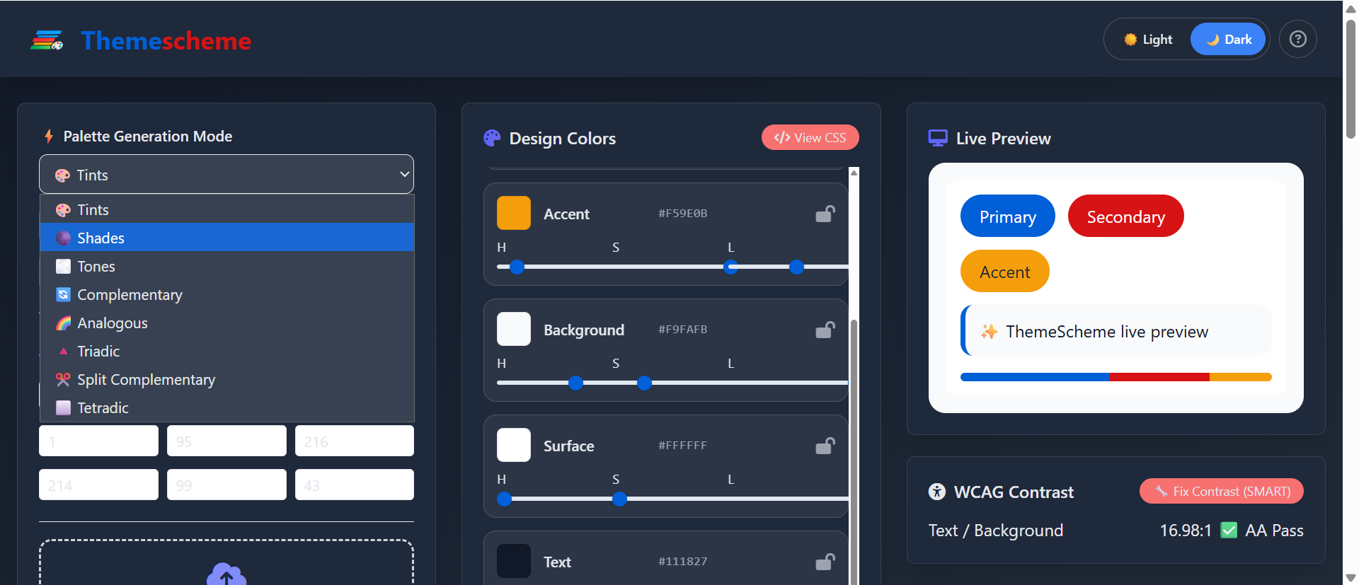1359x585 pixels.
Task: Click the monitor icon beside Live Preview
Action: 938,138
